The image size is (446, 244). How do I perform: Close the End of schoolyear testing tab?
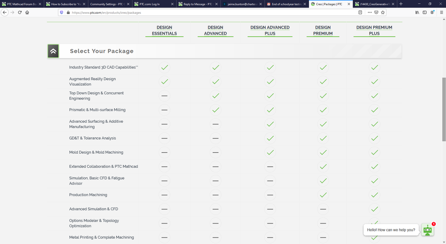click(x=304, y=4)
